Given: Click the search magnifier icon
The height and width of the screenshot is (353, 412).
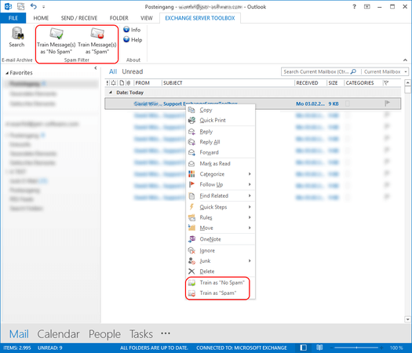Looking at the screenshot, I should point(353,71).
